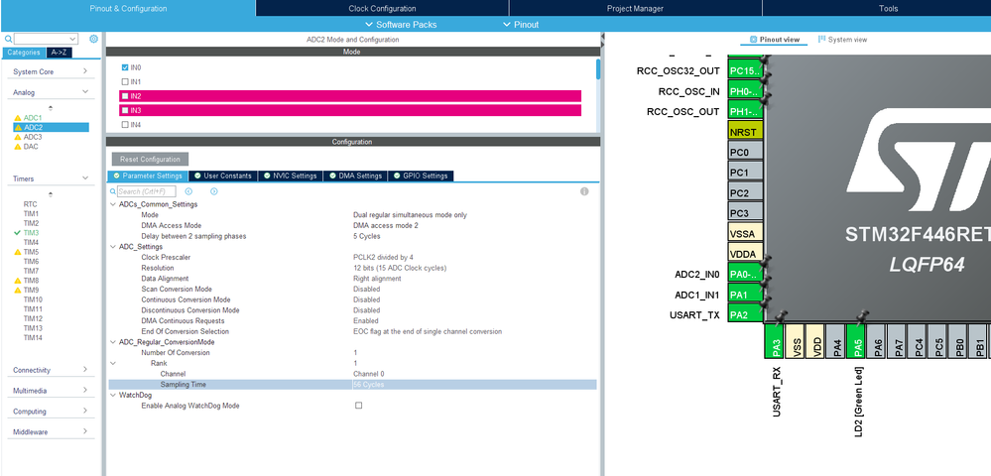Open the Tools tab
991x476 pixels.
[x=889, y=8]
